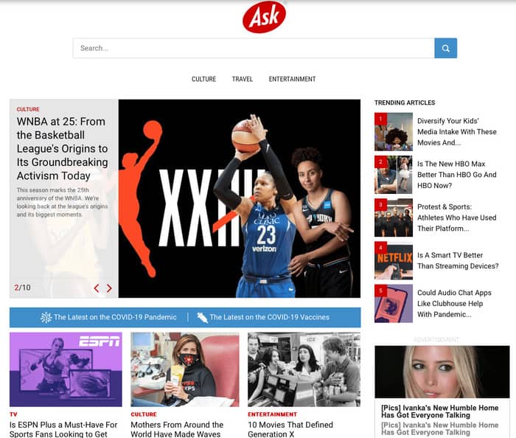516x438 pixels.
Task: Advance to next carousel slide arrow
Action: click(x=109, y=288)
